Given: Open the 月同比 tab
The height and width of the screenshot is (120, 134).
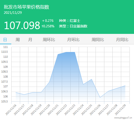Looking at the screenshot, I should (x=122, y=40).
